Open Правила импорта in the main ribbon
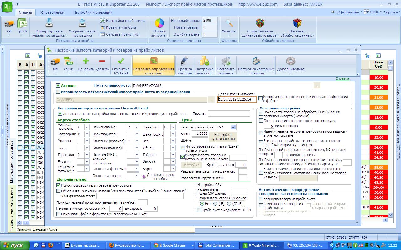 click(x=118, y=27)
